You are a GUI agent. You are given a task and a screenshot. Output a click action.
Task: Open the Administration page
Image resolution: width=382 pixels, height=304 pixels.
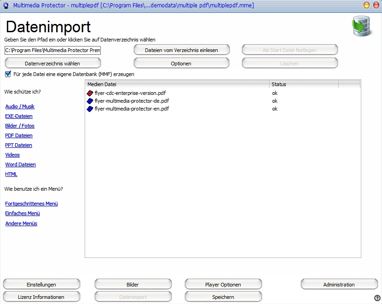tap(339, 285)
